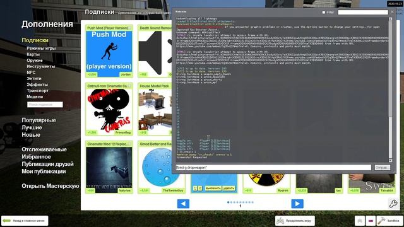404x227 pixels.
Task: Toggle checkbox on Cinematic Mod 12 Replacement card
Action: click(129, 144)
